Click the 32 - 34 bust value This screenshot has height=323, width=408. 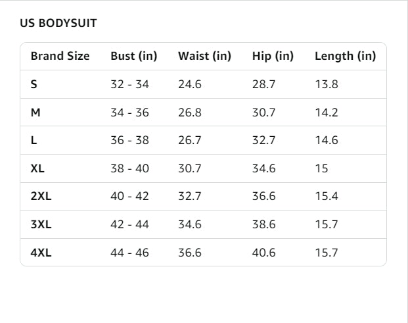129,84
